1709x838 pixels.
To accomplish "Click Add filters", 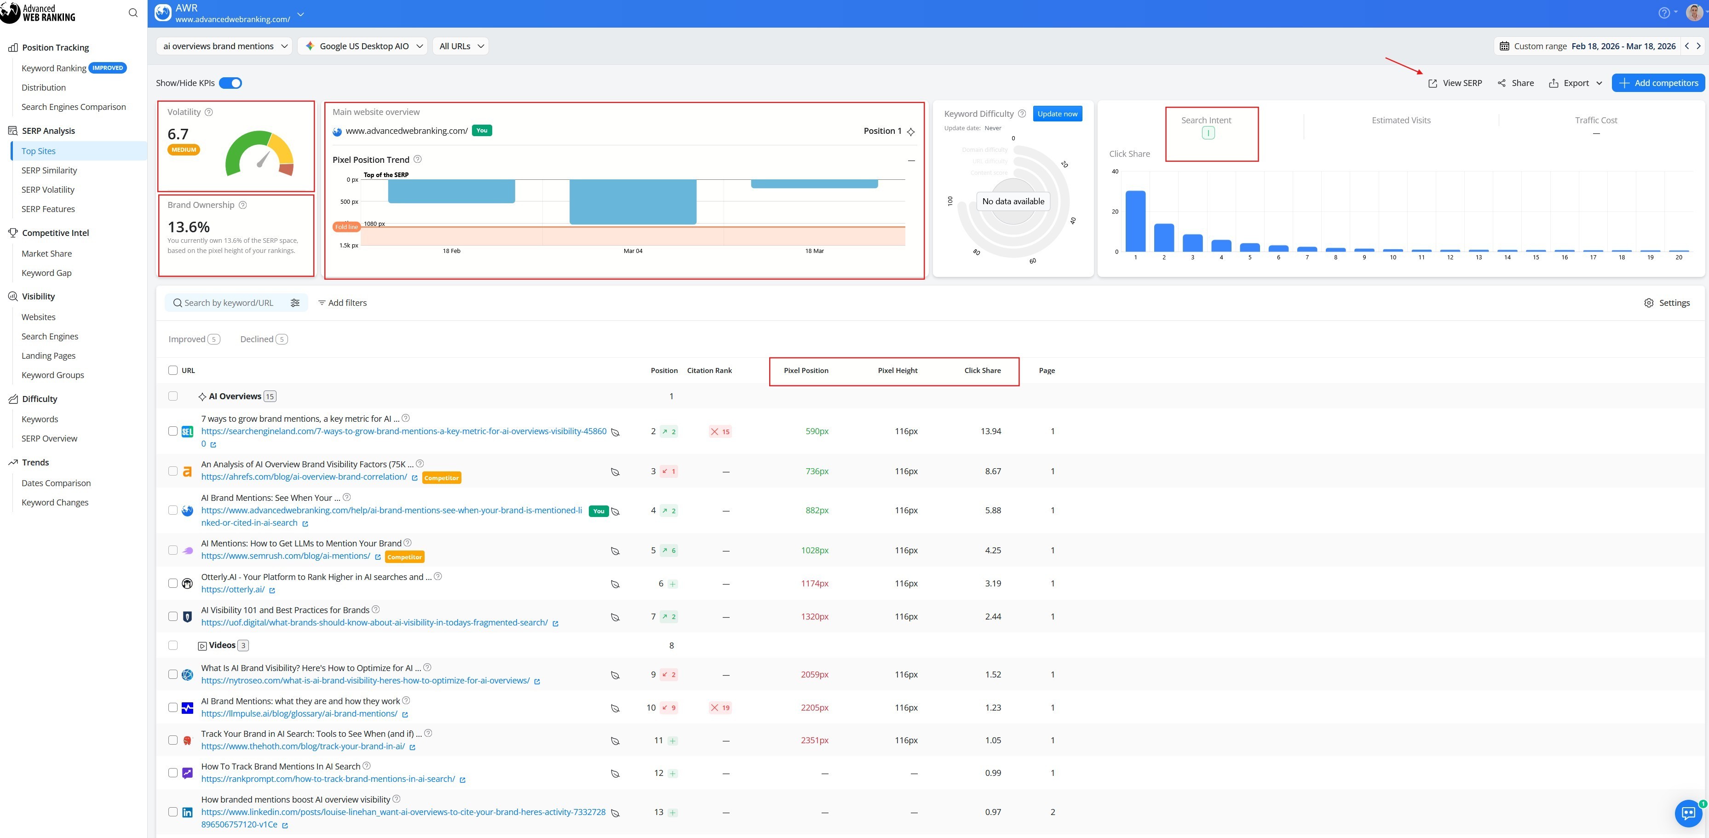I will click(x=342, y=303).
